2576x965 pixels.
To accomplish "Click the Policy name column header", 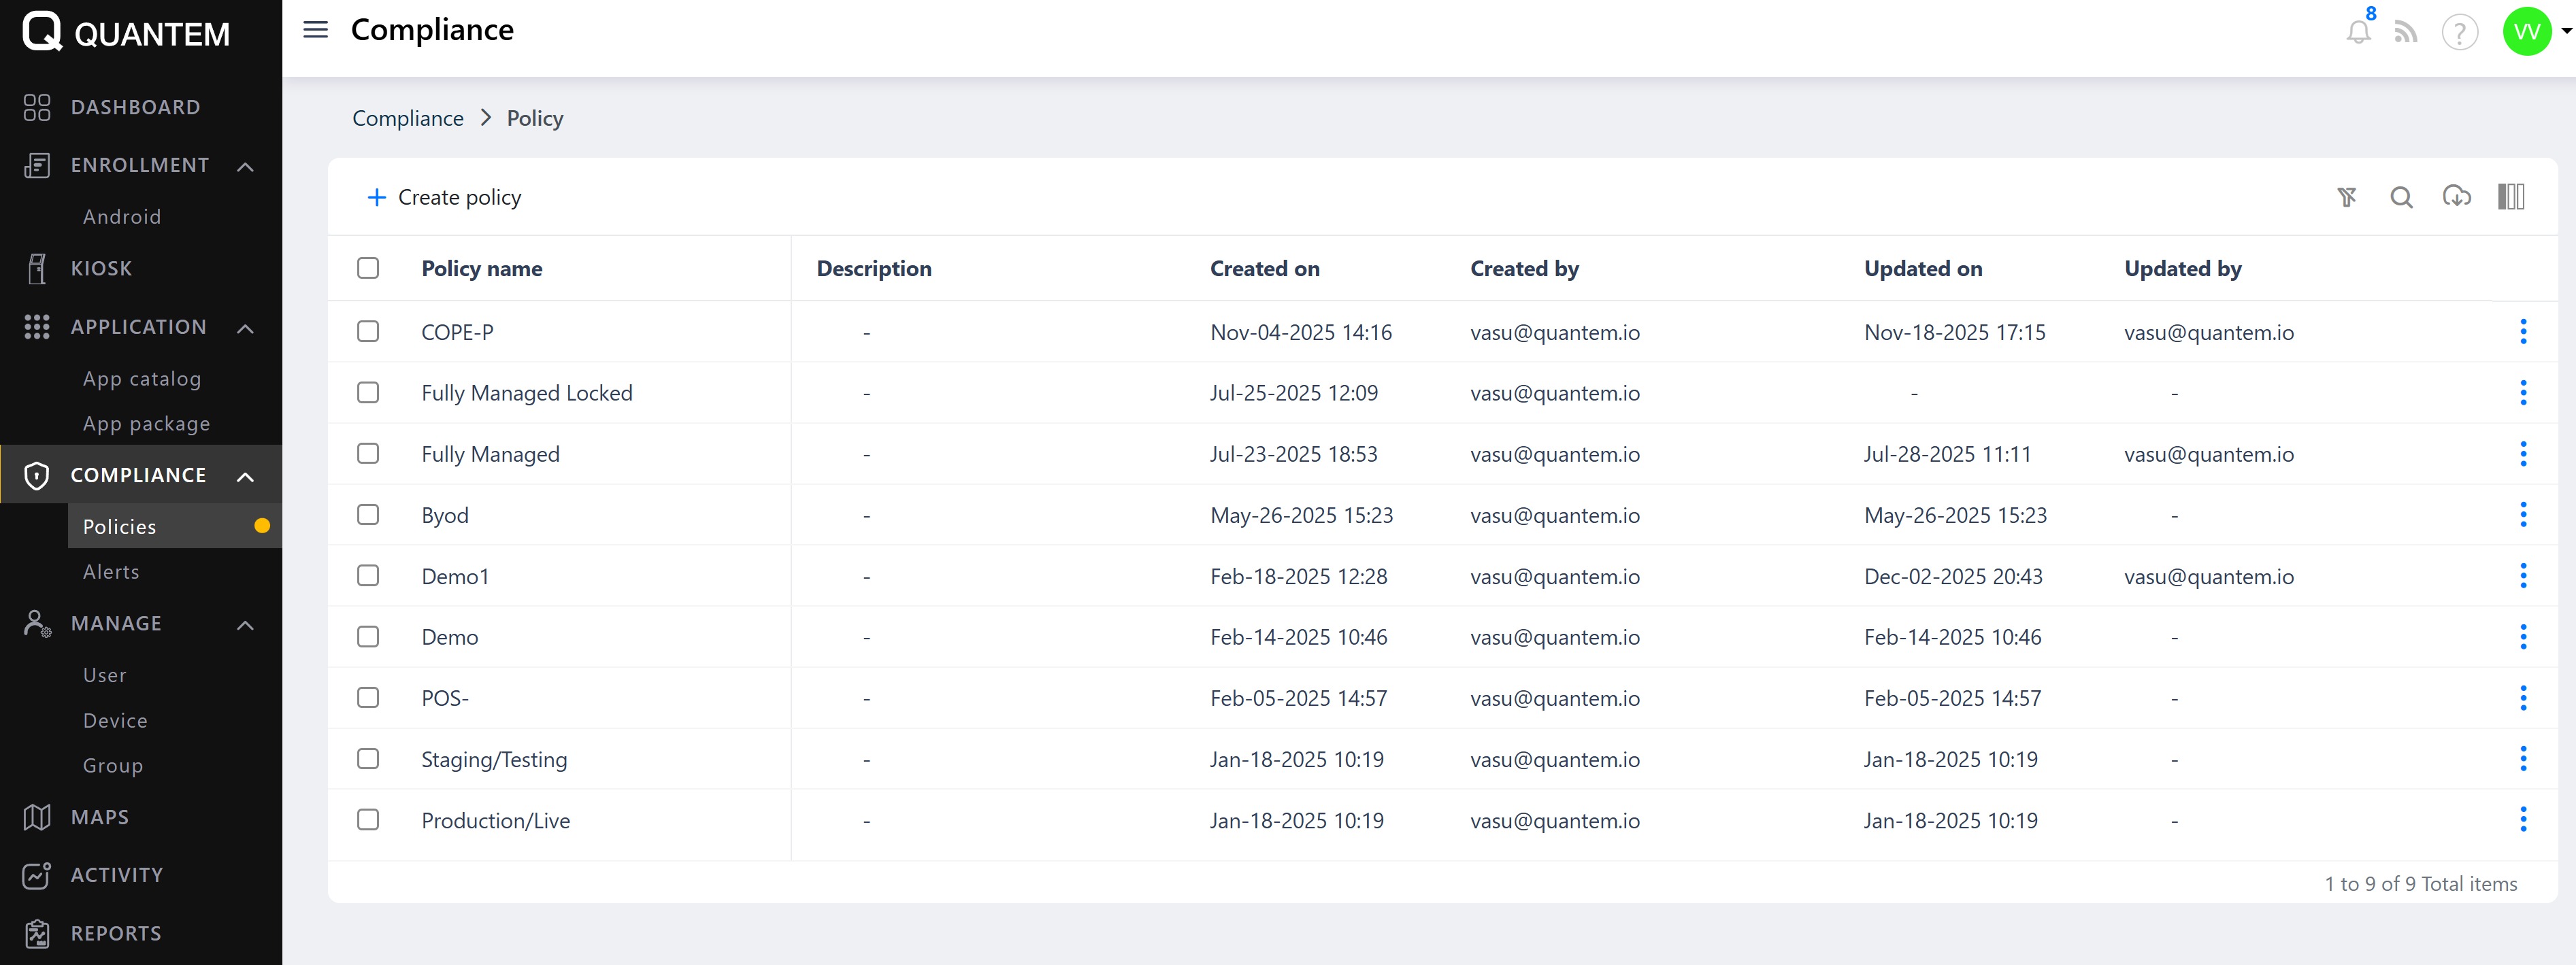I will click(x=481, y=268).
